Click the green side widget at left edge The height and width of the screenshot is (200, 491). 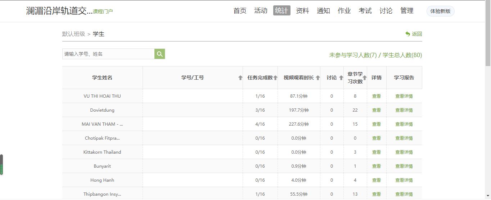coord(1,165)
